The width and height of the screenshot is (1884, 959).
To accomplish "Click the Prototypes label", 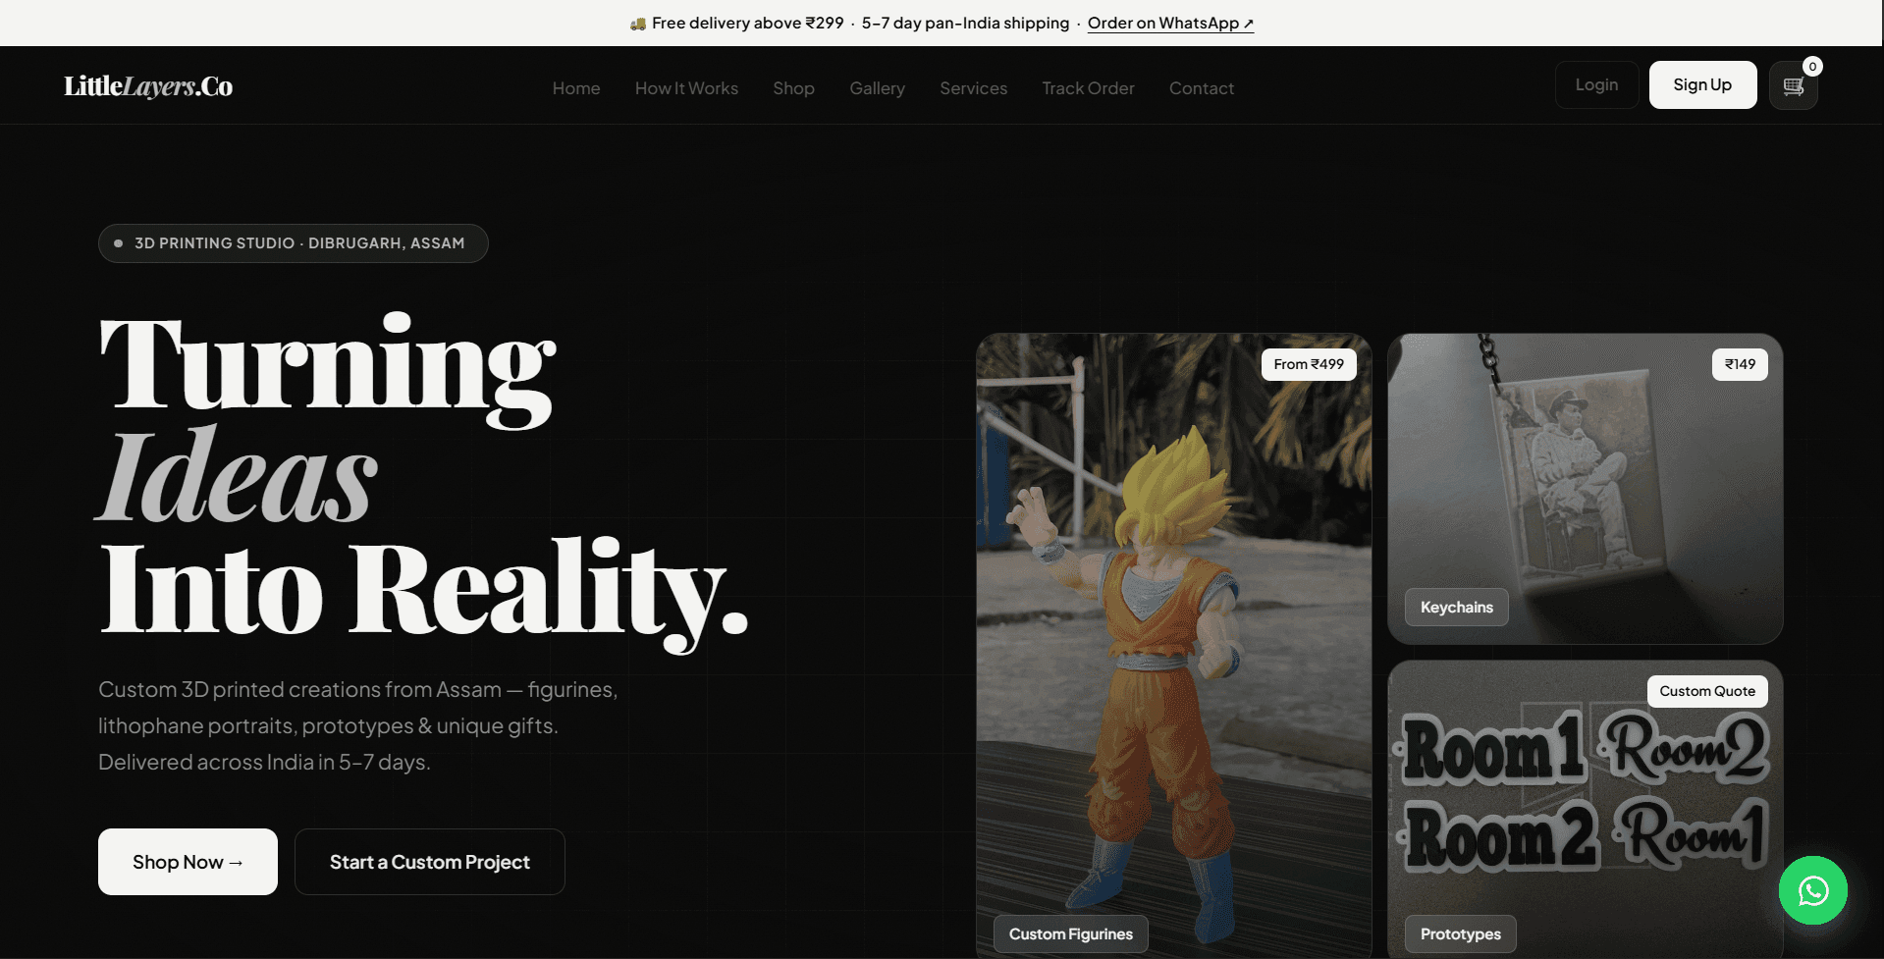I will point(1461,934).
